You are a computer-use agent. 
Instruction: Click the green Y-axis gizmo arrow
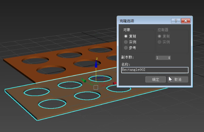click(84, 80)
